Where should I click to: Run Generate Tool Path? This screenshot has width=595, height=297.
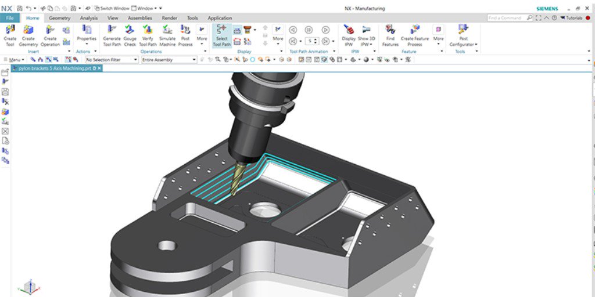(x=112, y=35)
